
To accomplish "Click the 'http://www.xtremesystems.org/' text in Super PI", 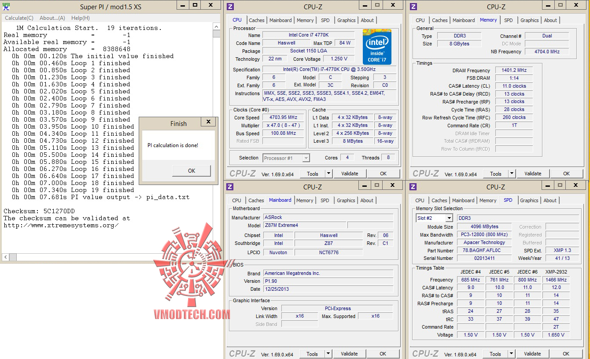I will [x=61, y=225].
